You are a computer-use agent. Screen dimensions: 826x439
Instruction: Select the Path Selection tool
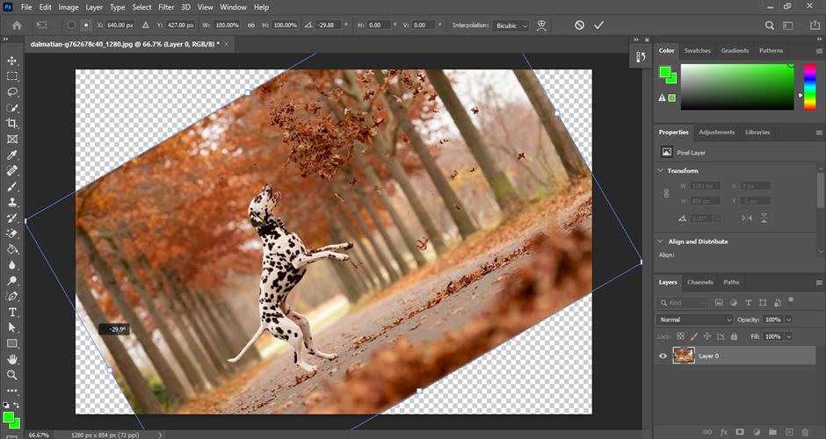[x=11, y=327]
